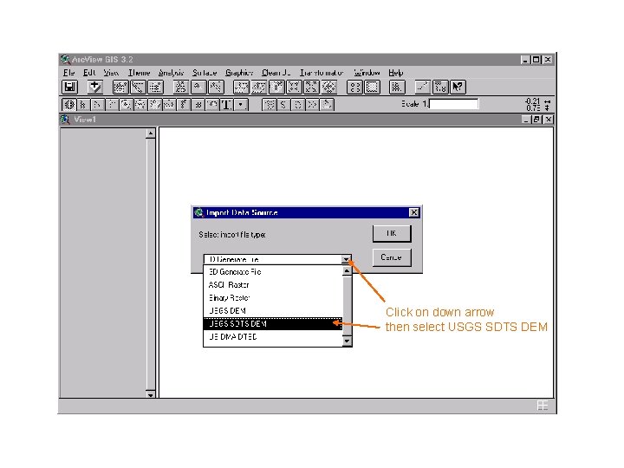Open the Help menu

[396, 73]
